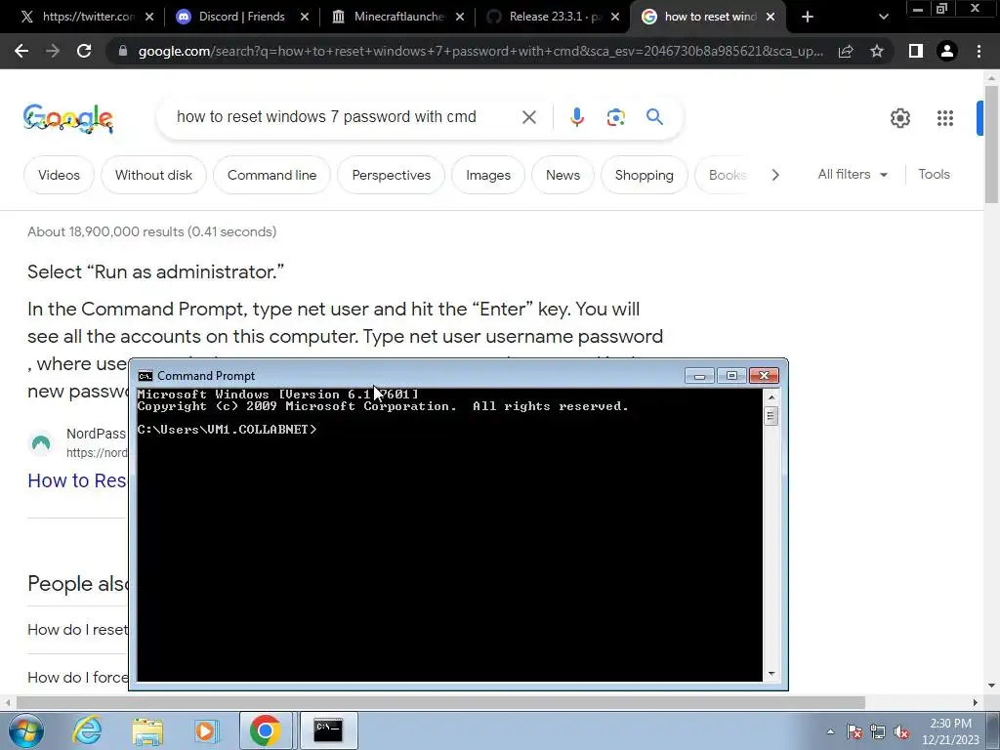Click the Command Prompt scrollbar thumb
Screen dimensions: 1000x750
(x=771, y=416)
